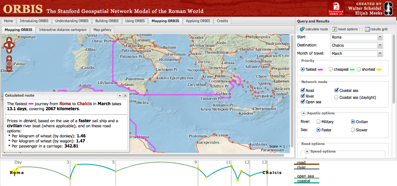The height and width of the screenshot is (186, 397).
Task: Click the large yellow Roma timeline node
Action: 15,171
